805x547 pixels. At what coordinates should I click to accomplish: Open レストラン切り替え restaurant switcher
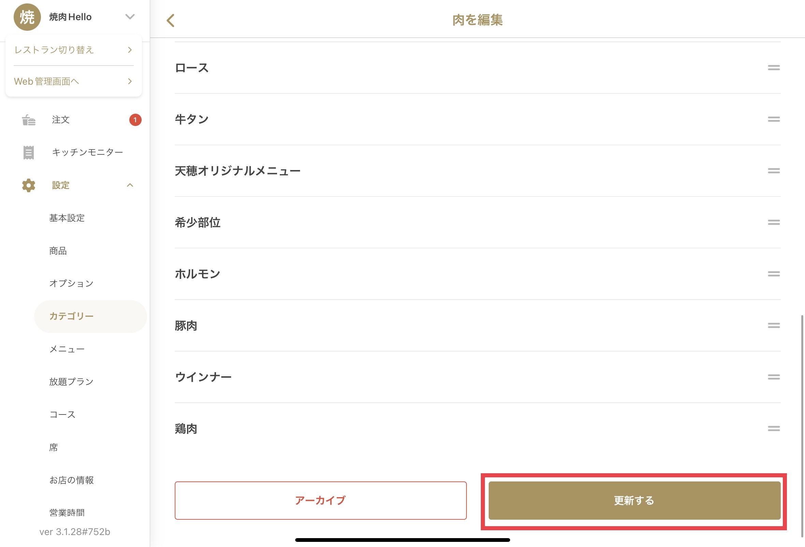pos(73,50)
